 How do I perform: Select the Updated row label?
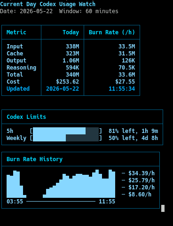coord(18,89)
